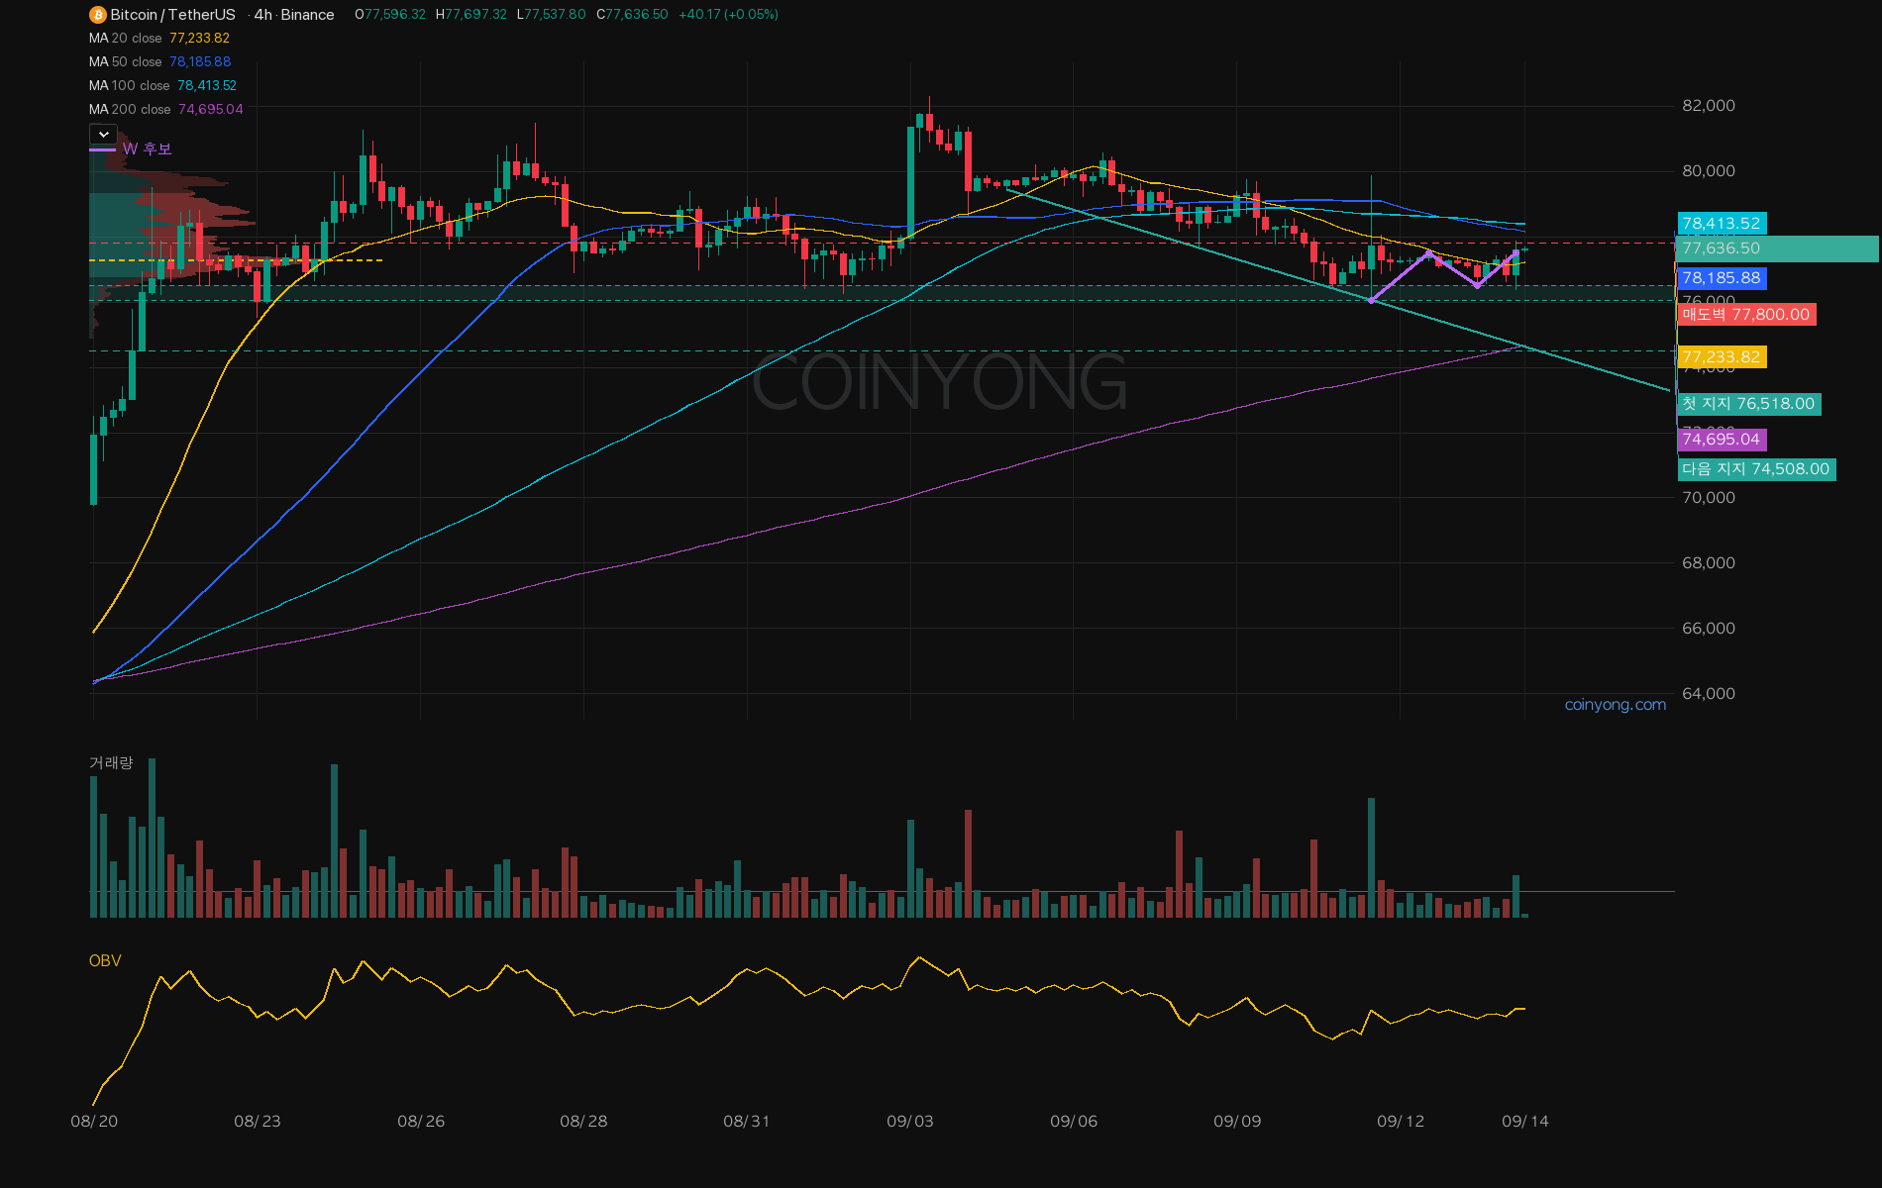Click the MA 20 close indicator label
1882x1188 pixels.
[125, 39]
